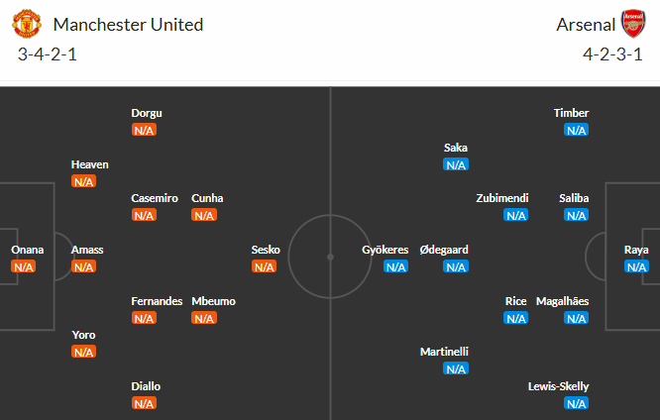
Task: Click Mbeumo's orange rating badge
Action: coord(203,318)
